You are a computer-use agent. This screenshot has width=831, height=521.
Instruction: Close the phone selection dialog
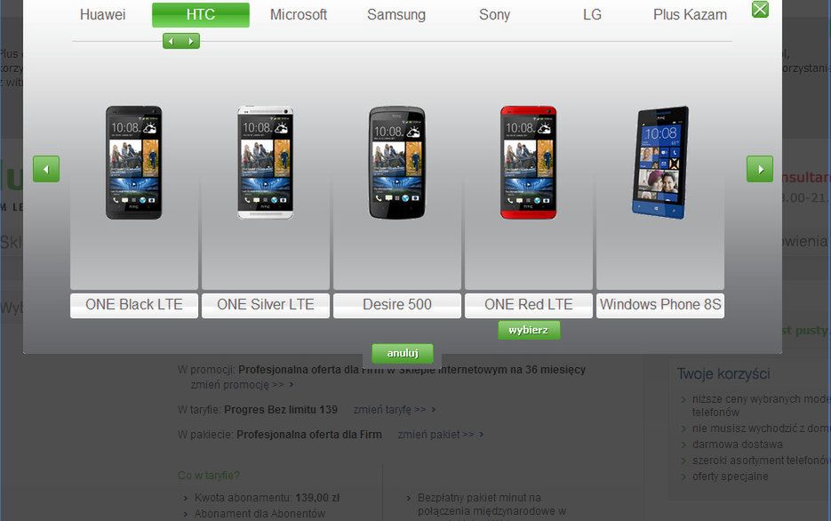tap(760, 9)
